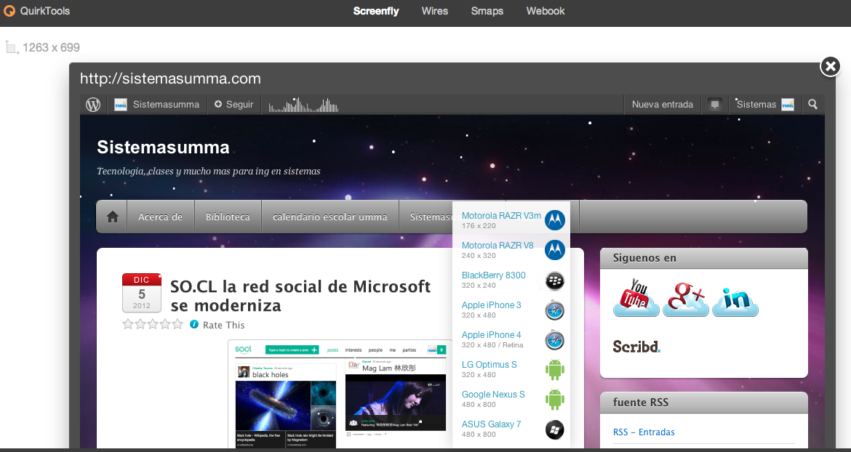This screenshot has height=452, width=851.
Task: Click the search magnifier in admin bar
Action: click(812, 105)
